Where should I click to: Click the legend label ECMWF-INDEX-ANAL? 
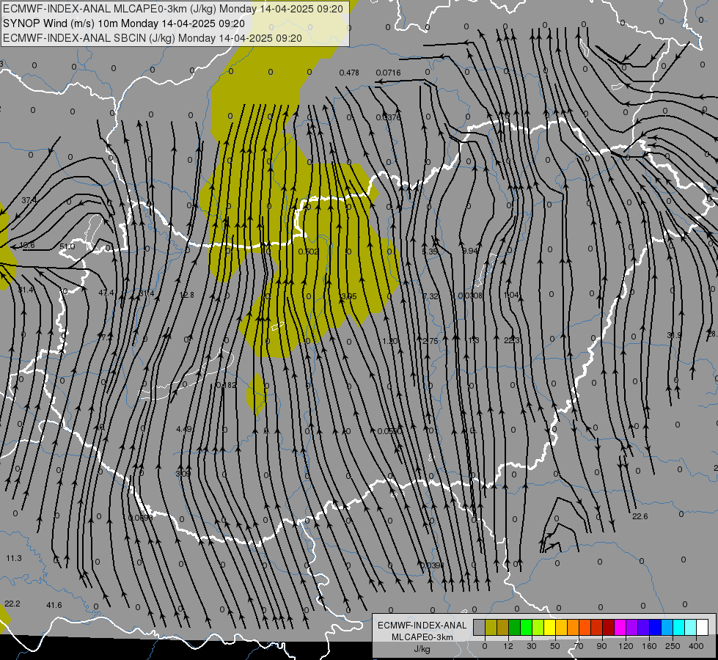click(x=422, y=626)
